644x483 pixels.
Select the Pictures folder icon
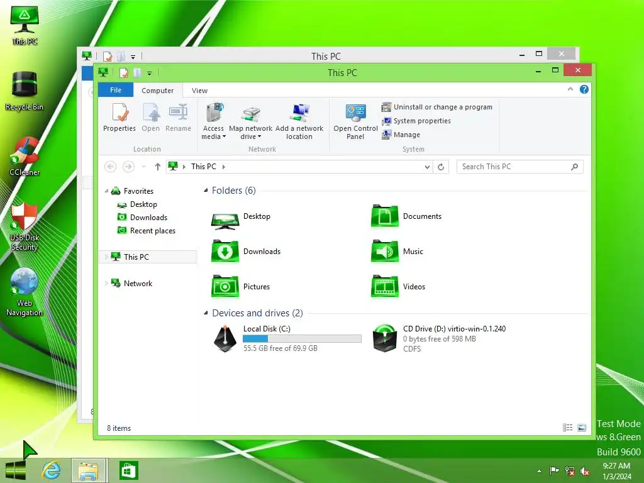225,286
